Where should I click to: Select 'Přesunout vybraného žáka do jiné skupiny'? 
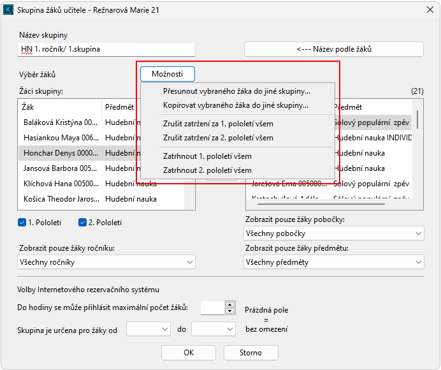[x=236, y=91]
